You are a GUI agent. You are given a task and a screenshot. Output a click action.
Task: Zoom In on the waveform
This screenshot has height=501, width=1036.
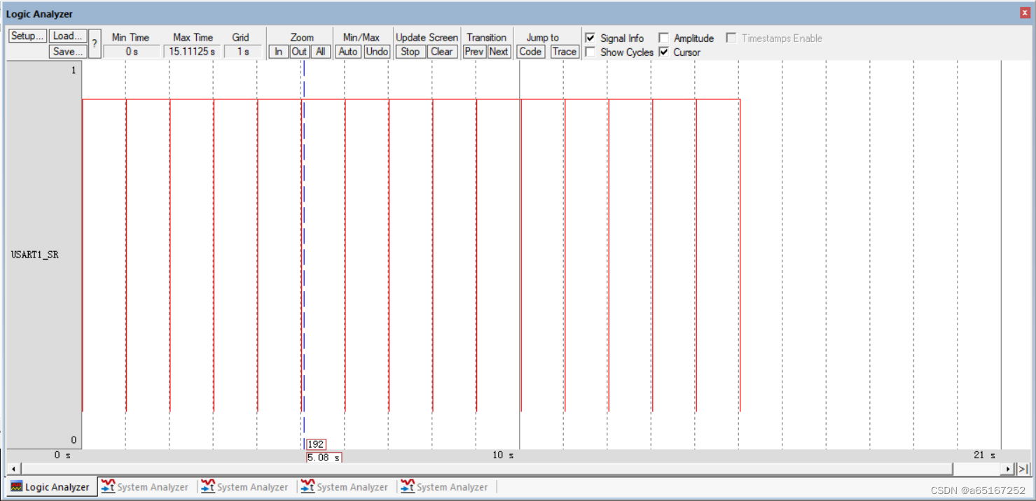click(x=279, y=52)
